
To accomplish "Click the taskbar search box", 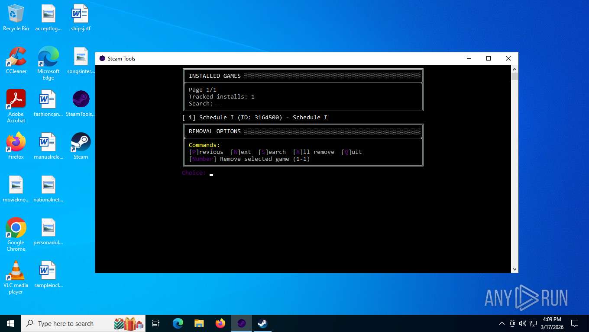I will click(83, 323).
